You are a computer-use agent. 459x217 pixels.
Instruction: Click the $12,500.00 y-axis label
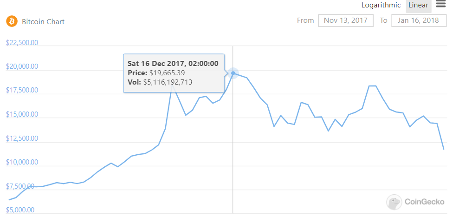click(22, 138)
